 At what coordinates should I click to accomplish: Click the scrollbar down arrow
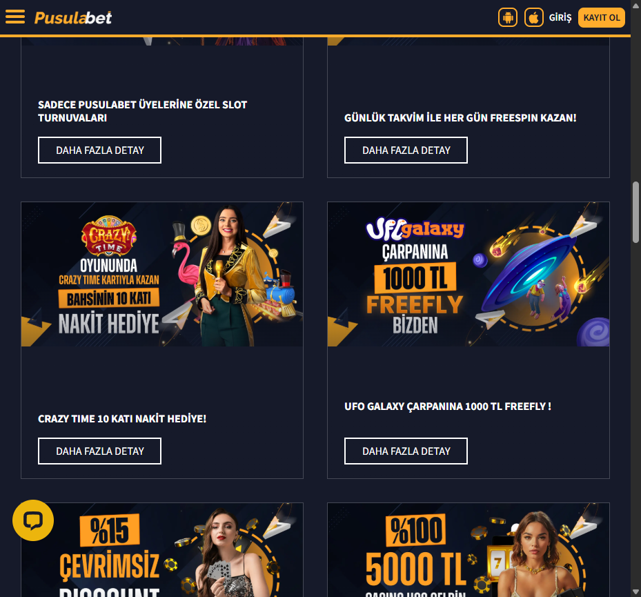click(x=635, y=591)
